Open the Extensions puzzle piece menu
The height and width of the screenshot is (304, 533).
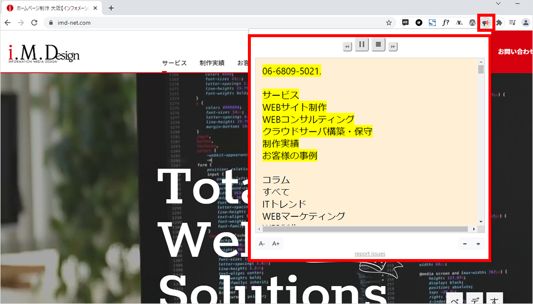[x=499, y=23]
